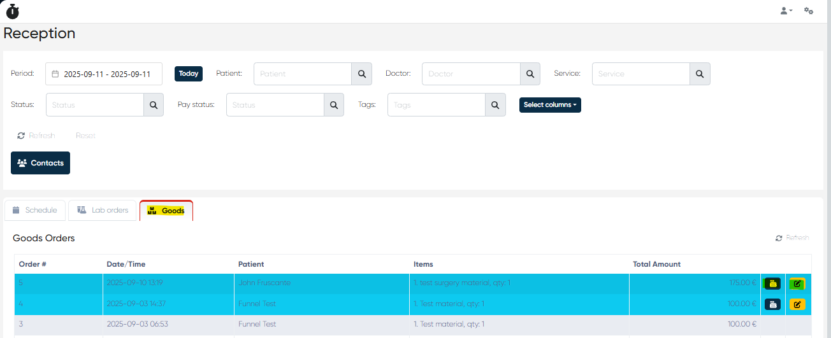Click the edit icon for order 5
831x338 pixels.
click(797, 284)
